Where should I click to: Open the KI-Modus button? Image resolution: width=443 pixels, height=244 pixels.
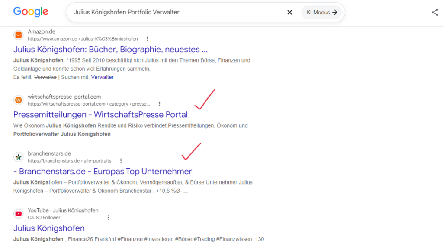click(x=321, y=13)
